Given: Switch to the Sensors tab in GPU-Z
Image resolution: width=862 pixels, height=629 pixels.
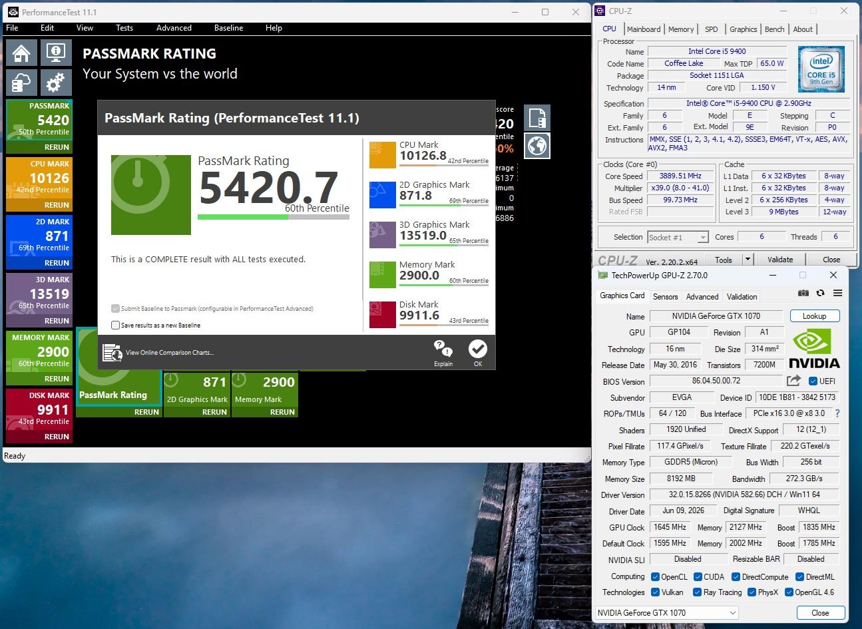Looking at the screenshot, I should click(666, 297).
